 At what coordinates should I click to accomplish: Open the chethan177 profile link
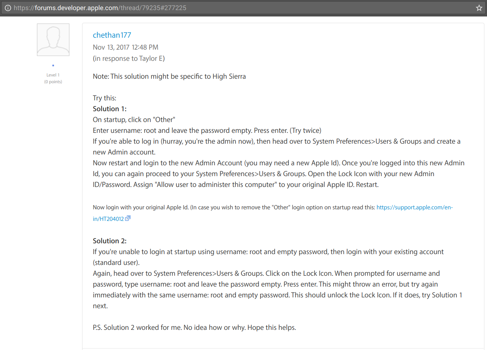112,35
